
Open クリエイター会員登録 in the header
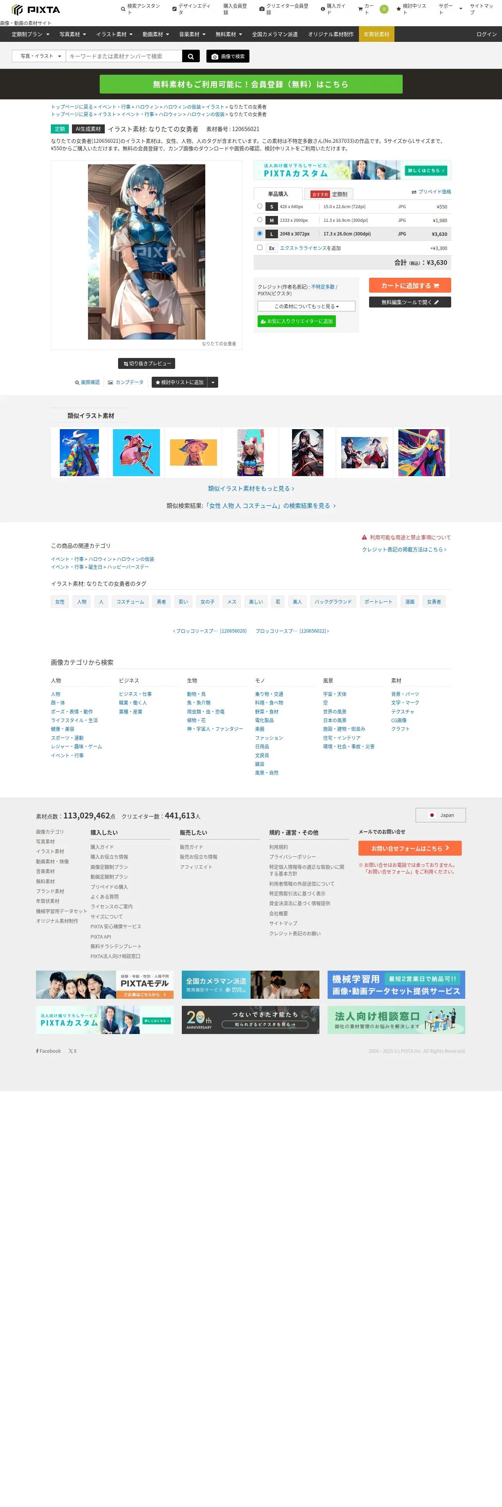[284, 9]
